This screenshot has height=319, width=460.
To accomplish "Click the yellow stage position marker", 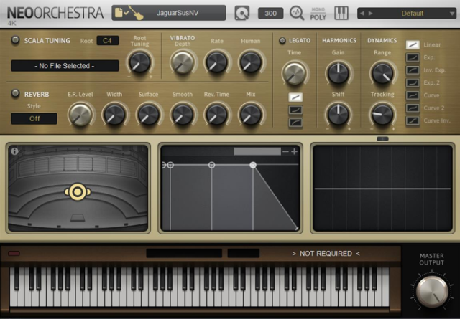I will 78,192.
